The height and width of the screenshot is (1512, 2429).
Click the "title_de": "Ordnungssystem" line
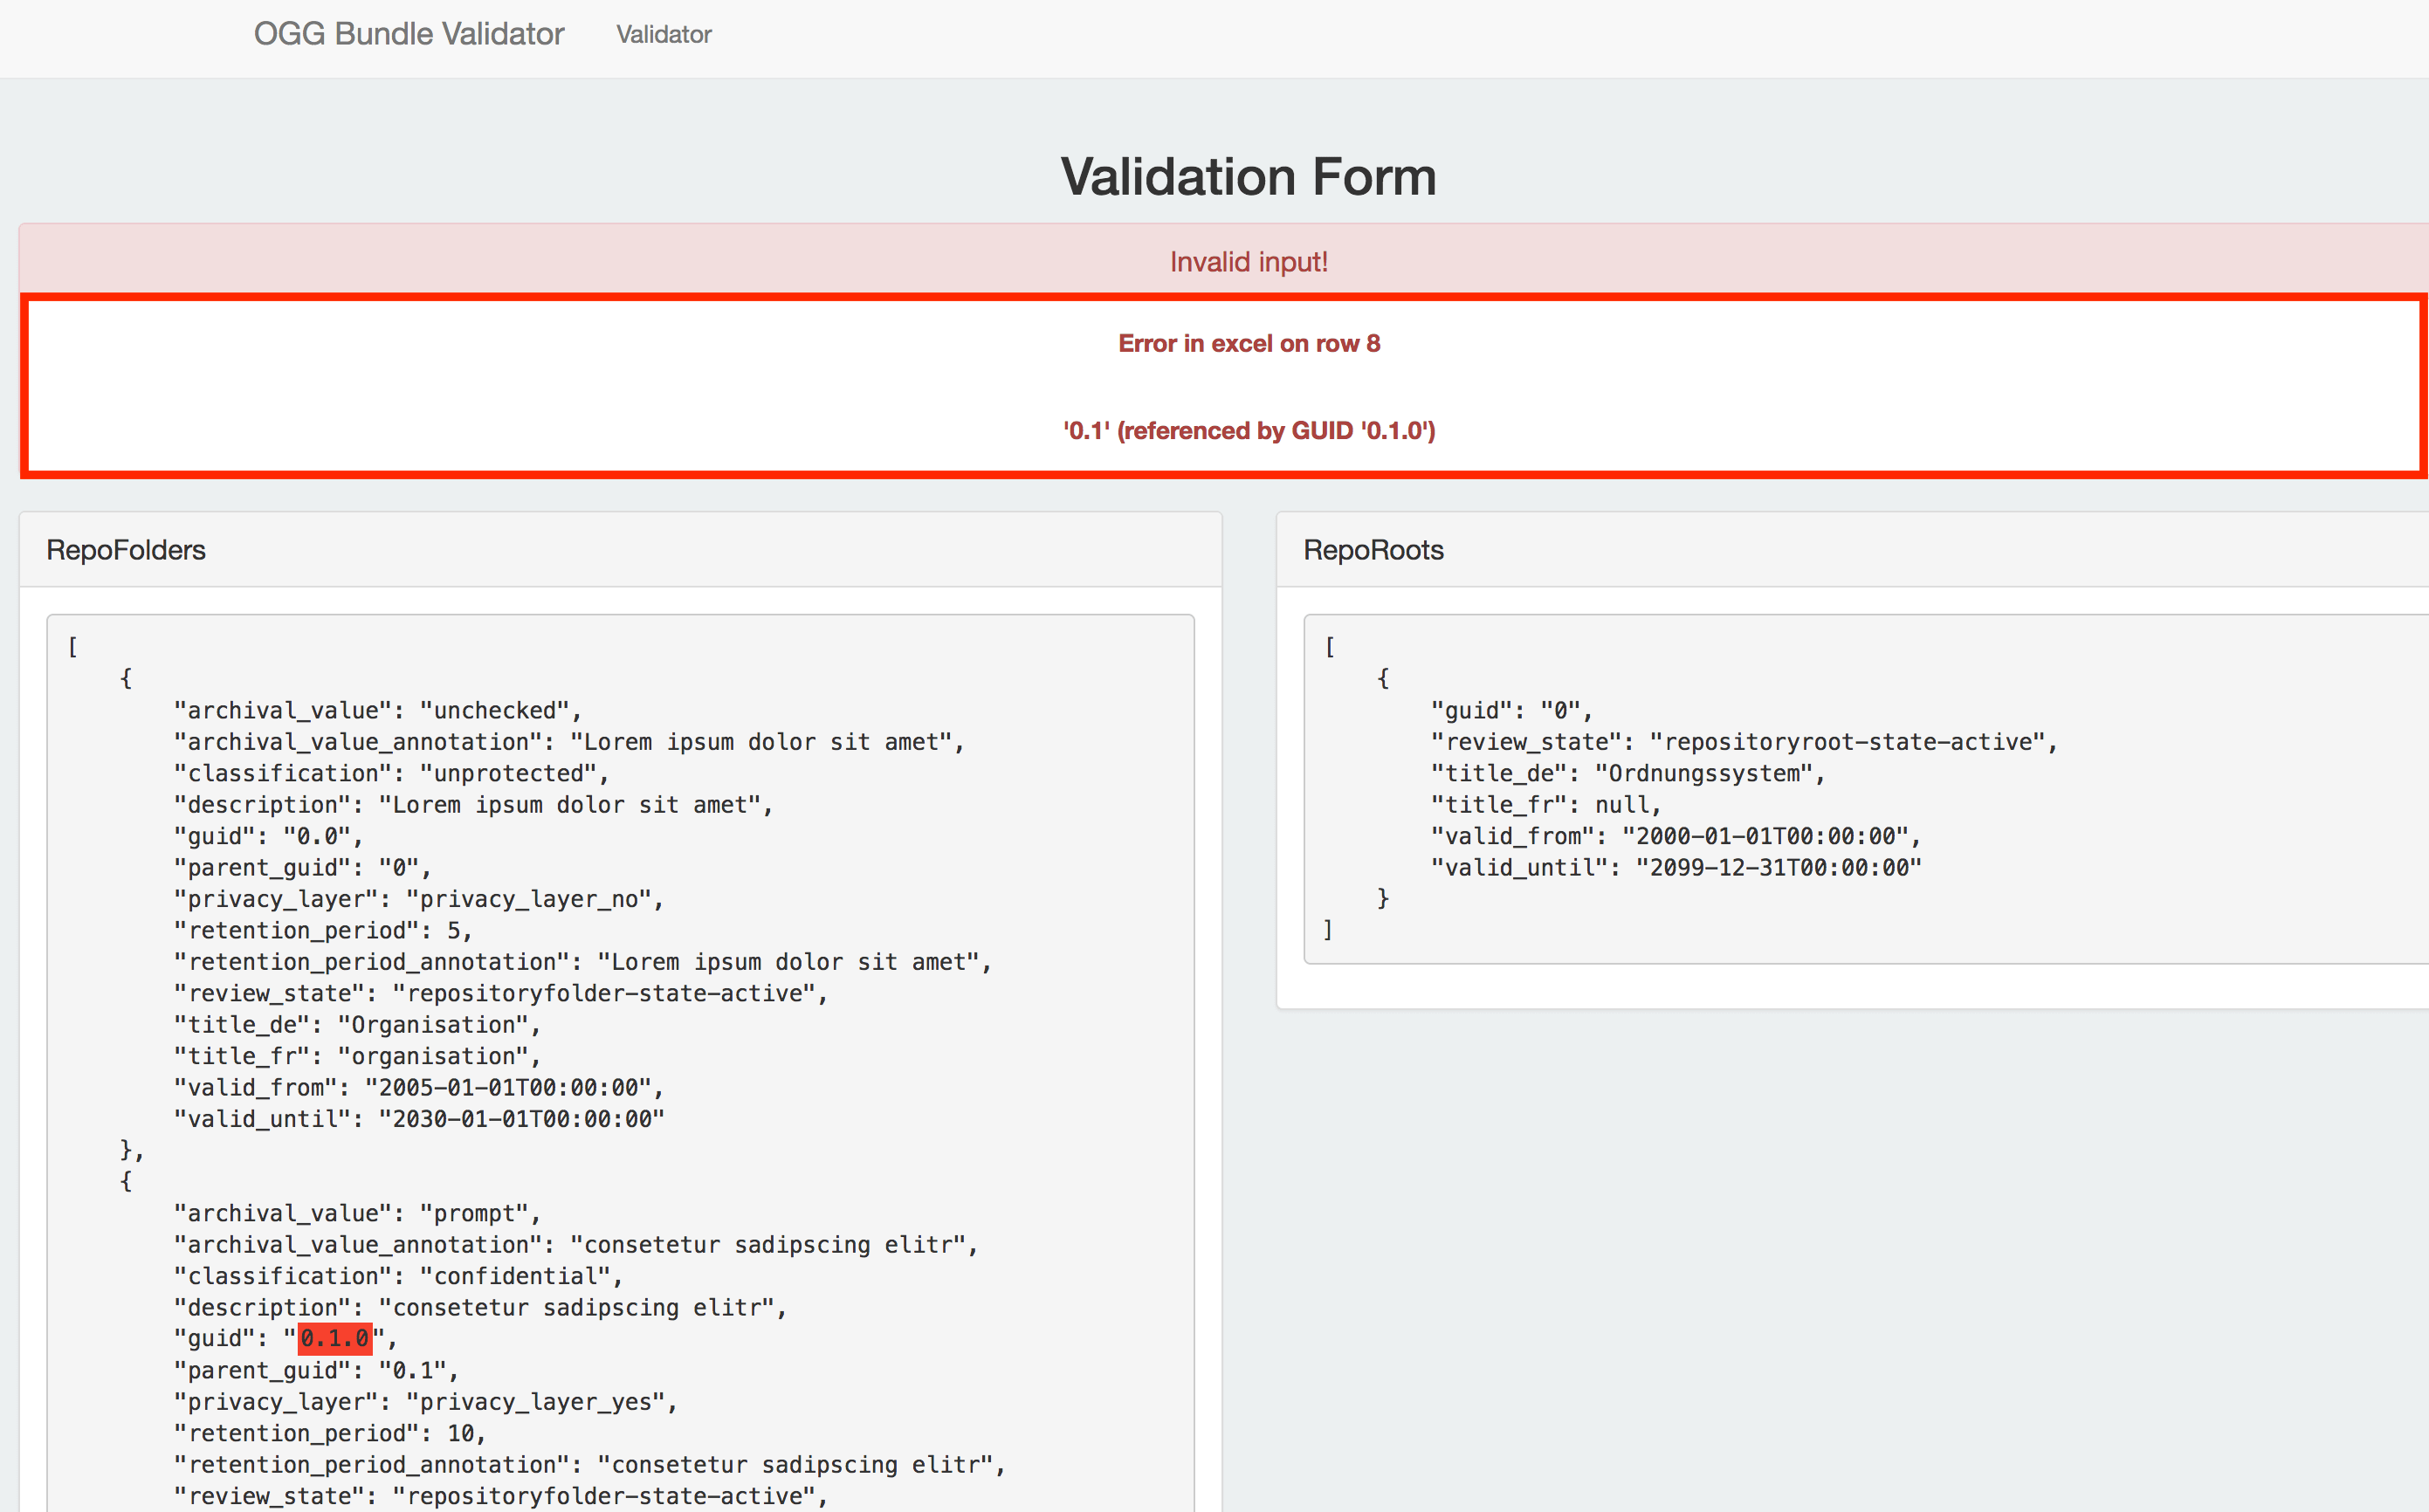click(x=1627, y=774)
